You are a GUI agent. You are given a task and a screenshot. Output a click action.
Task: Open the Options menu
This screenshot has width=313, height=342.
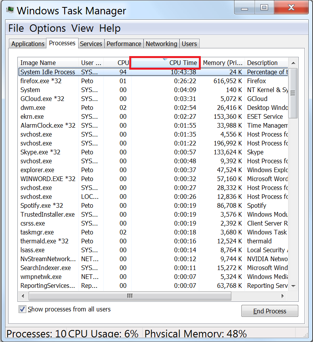tap(48, 28)
